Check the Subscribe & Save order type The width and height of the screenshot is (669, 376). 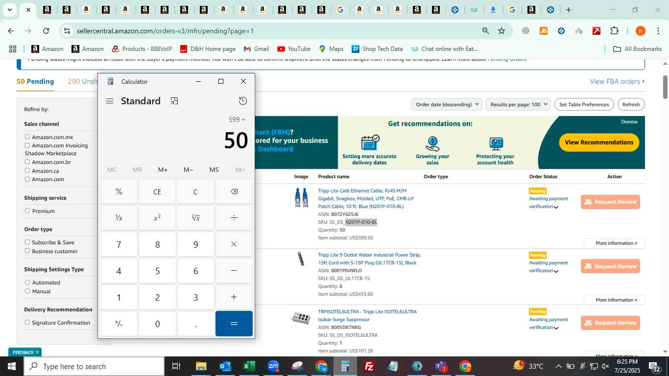click(27, 242)
